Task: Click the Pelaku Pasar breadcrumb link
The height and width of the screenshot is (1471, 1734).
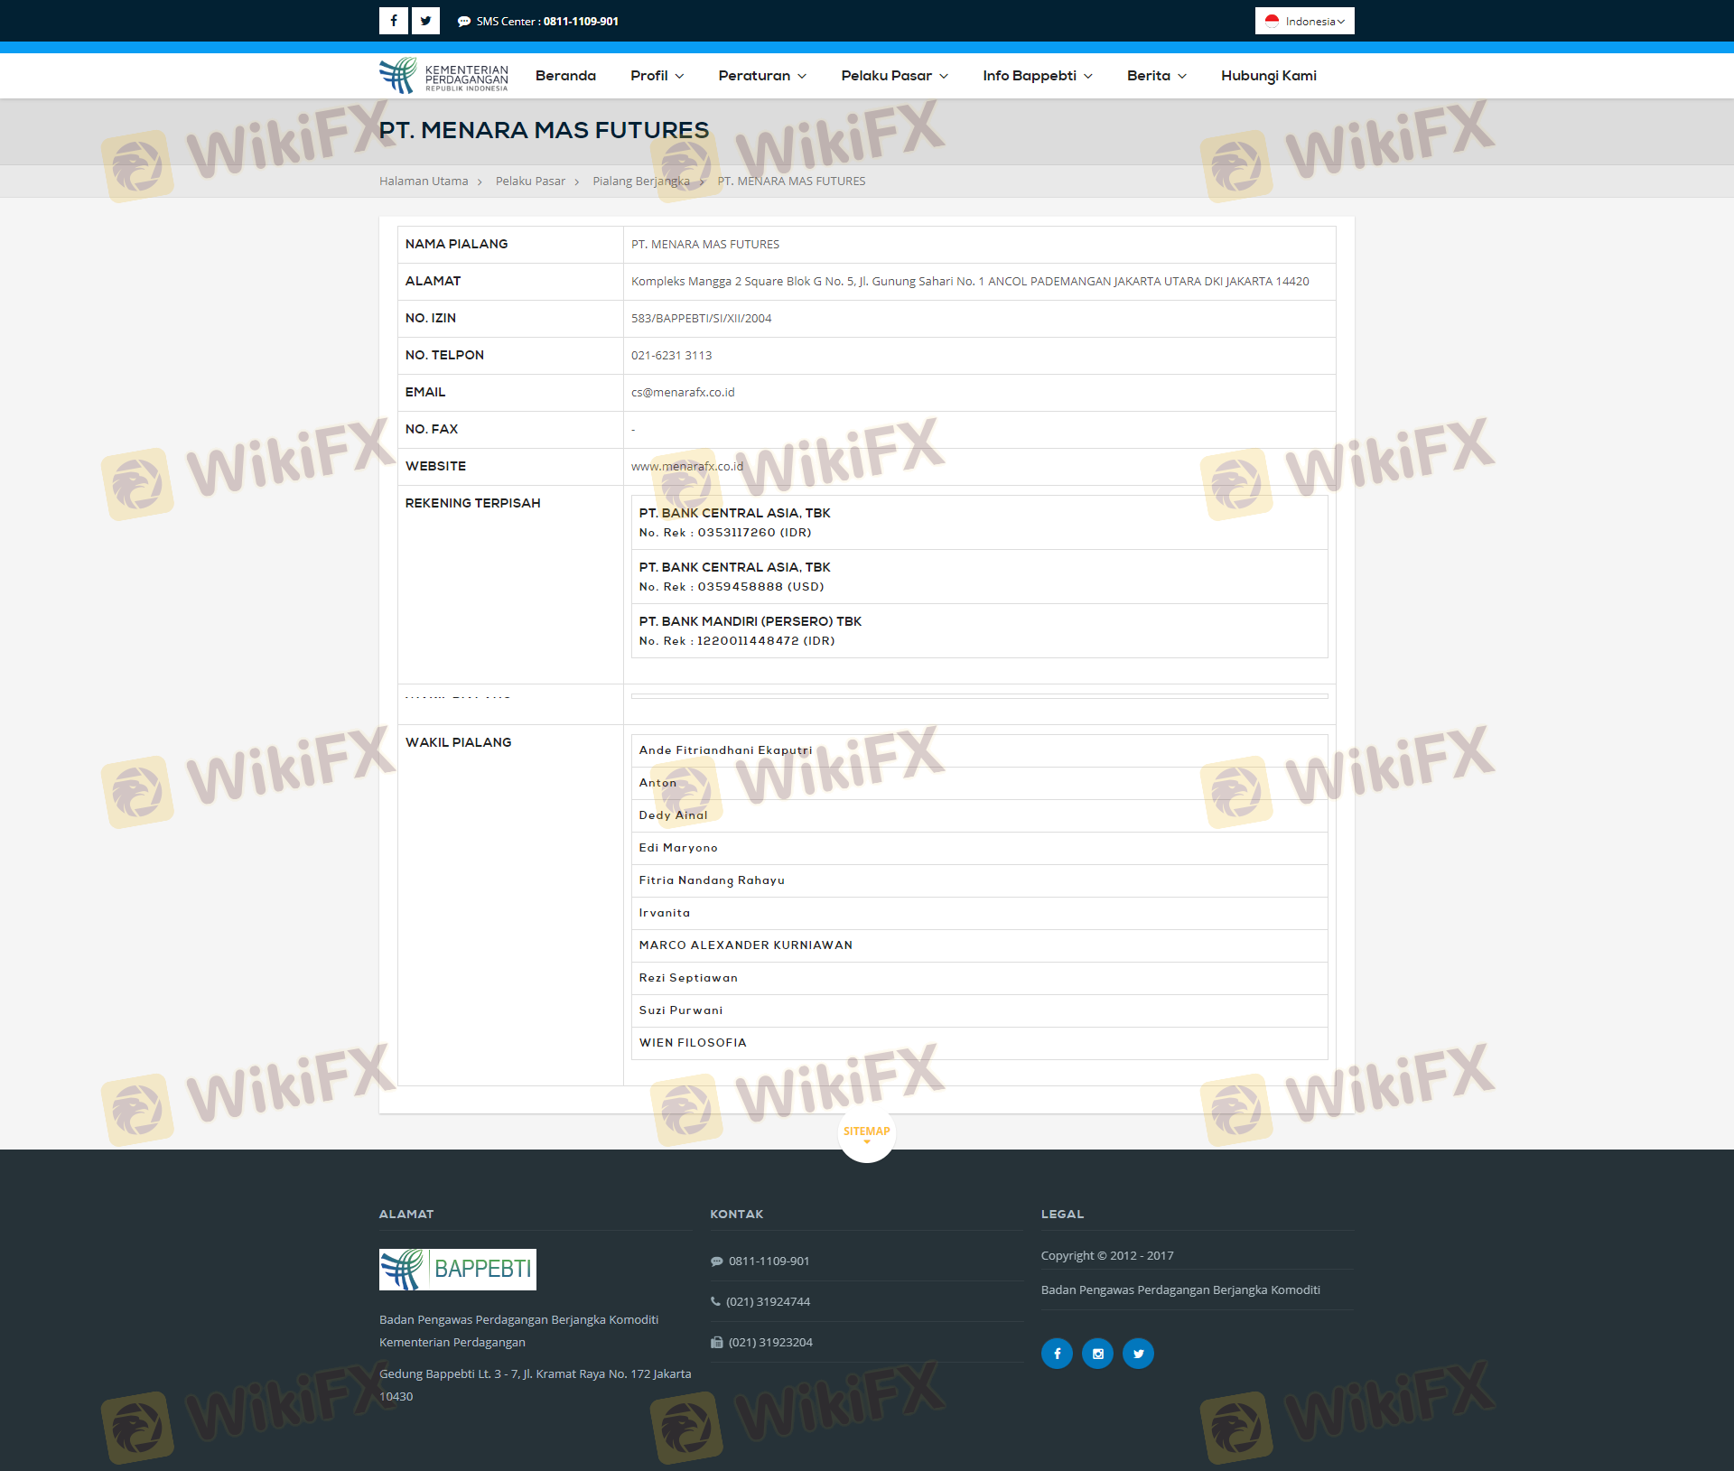Action: 530,182
